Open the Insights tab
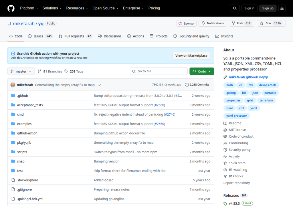 coord(224,36)
